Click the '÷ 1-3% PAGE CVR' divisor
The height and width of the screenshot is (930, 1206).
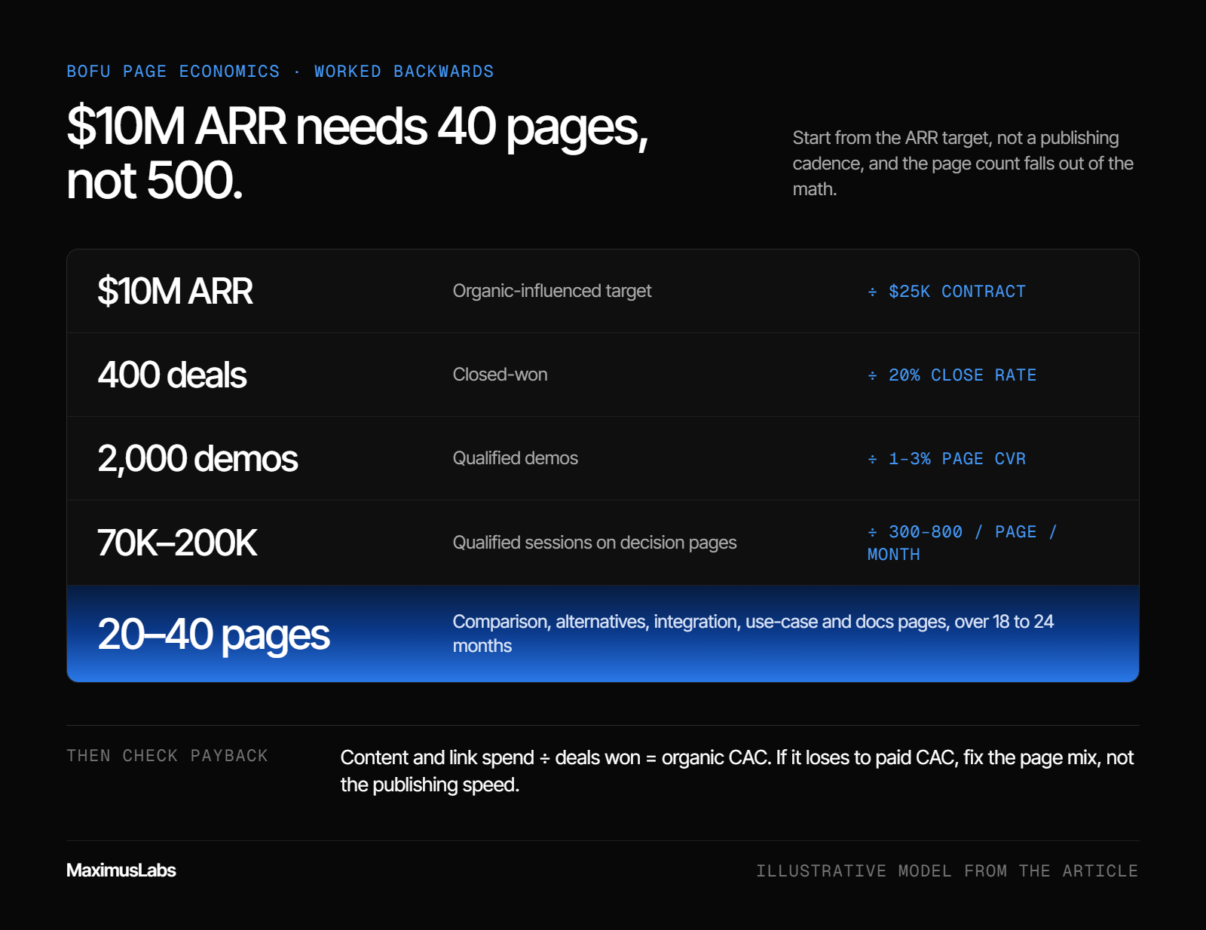(x=947, y=459)
